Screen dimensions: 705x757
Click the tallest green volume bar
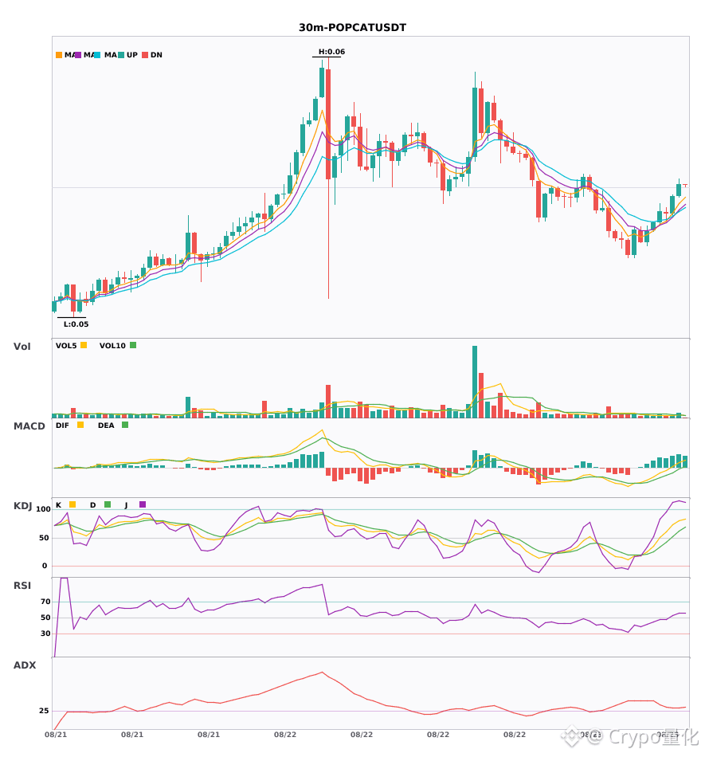pos(475,382)
